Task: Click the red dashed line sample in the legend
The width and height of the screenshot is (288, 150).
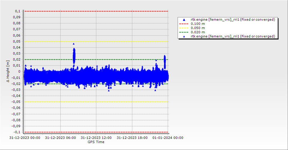Action: click(x=184, y=24)
